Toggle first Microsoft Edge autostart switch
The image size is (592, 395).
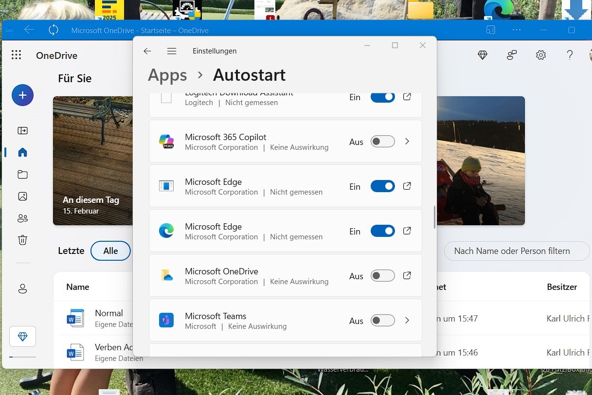(383, 186)
